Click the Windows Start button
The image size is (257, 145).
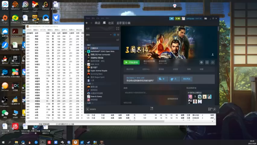[3, 142]
